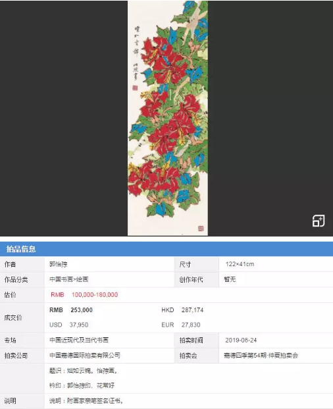Image resolution: width=333 pixels, height=409 pixels.
Task: Click the enlarge image icon
Action: click(x=319, y=221)
